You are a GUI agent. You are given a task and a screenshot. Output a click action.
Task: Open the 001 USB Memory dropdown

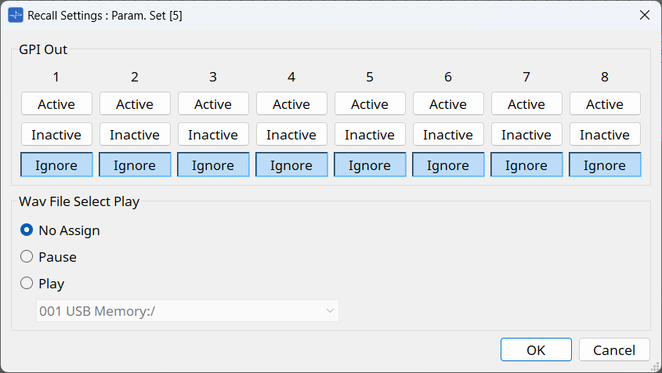pyautogui.click(x=188, y=311)
